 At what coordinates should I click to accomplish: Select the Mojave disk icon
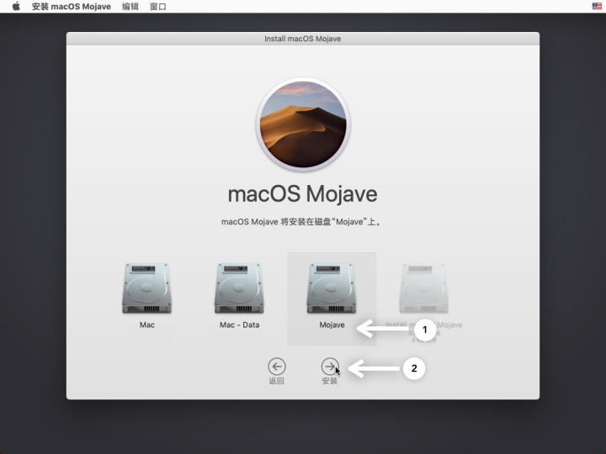pos(332,288)
